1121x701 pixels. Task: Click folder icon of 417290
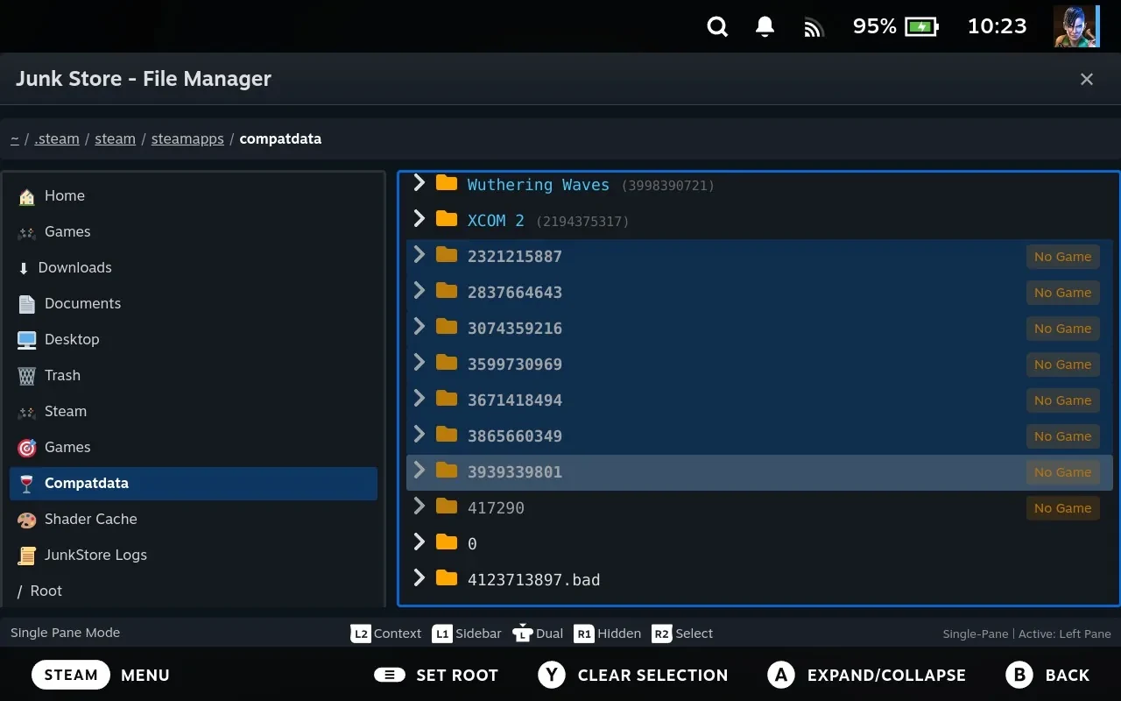pyautogui.click(x=447, y=506)
